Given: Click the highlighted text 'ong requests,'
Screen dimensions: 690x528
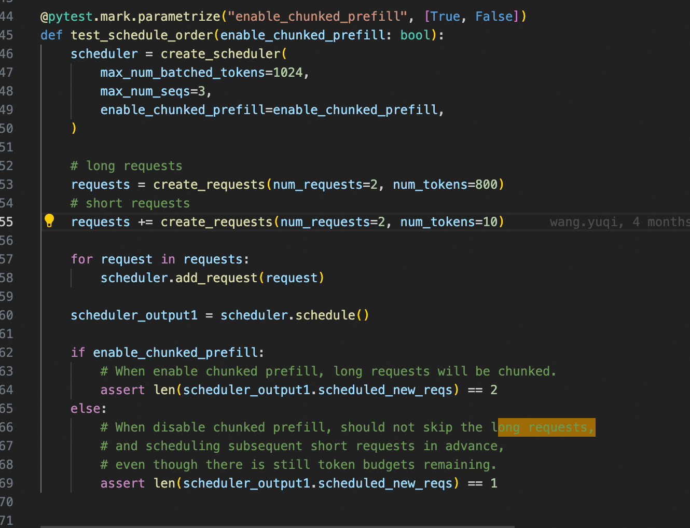Looking at the screenshot, I should [546, 427].
